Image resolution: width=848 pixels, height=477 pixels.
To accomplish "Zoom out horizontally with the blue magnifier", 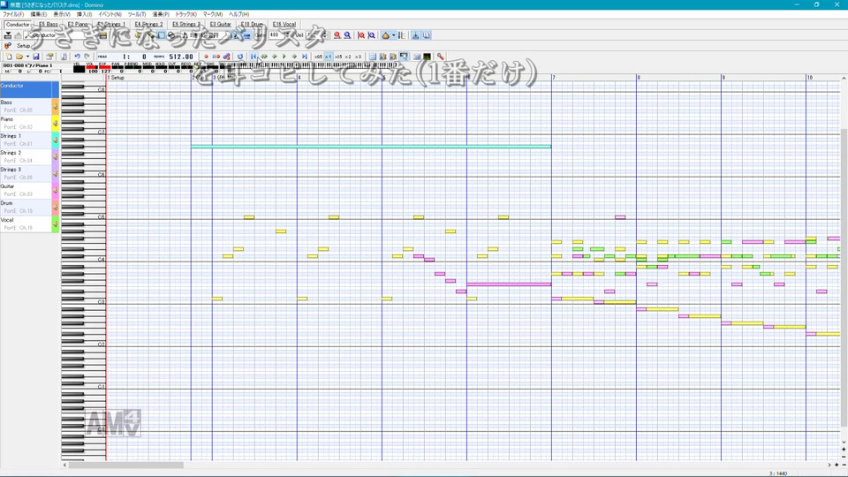I will coord(347,35).
